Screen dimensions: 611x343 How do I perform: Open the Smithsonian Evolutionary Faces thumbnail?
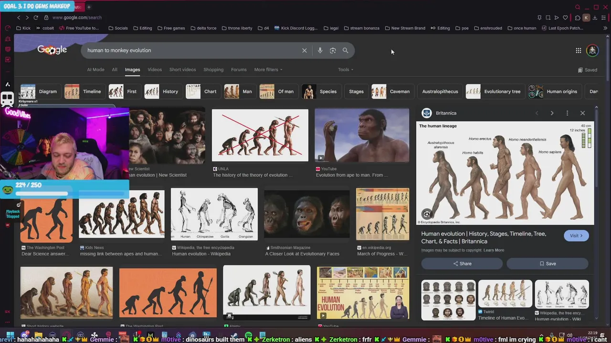click(307, 214)
